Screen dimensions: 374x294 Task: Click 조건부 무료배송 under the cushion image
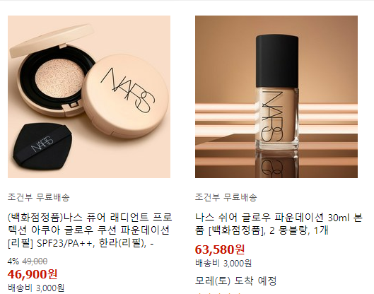pos(39,197)
